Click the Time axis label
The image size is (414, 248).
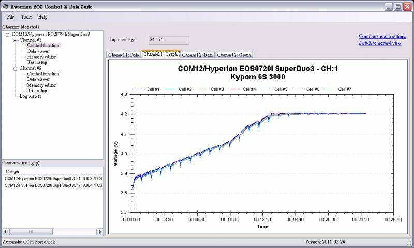[263, 227]
